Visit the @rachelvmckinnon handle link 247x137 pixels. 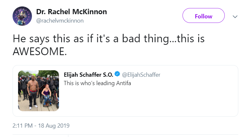click(x=60, y=21)
